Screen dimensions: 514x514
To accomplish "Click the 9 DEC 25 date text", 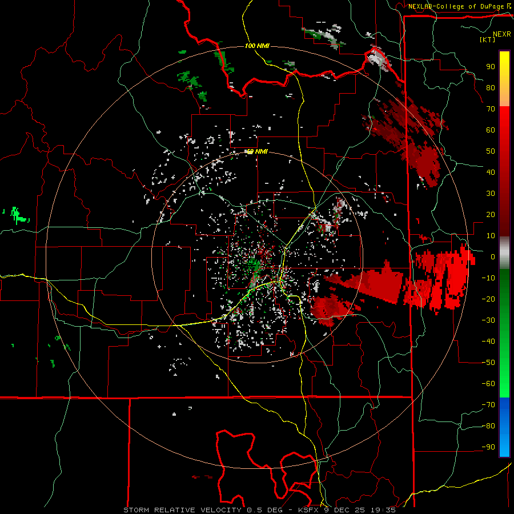I will pos(346,510).
